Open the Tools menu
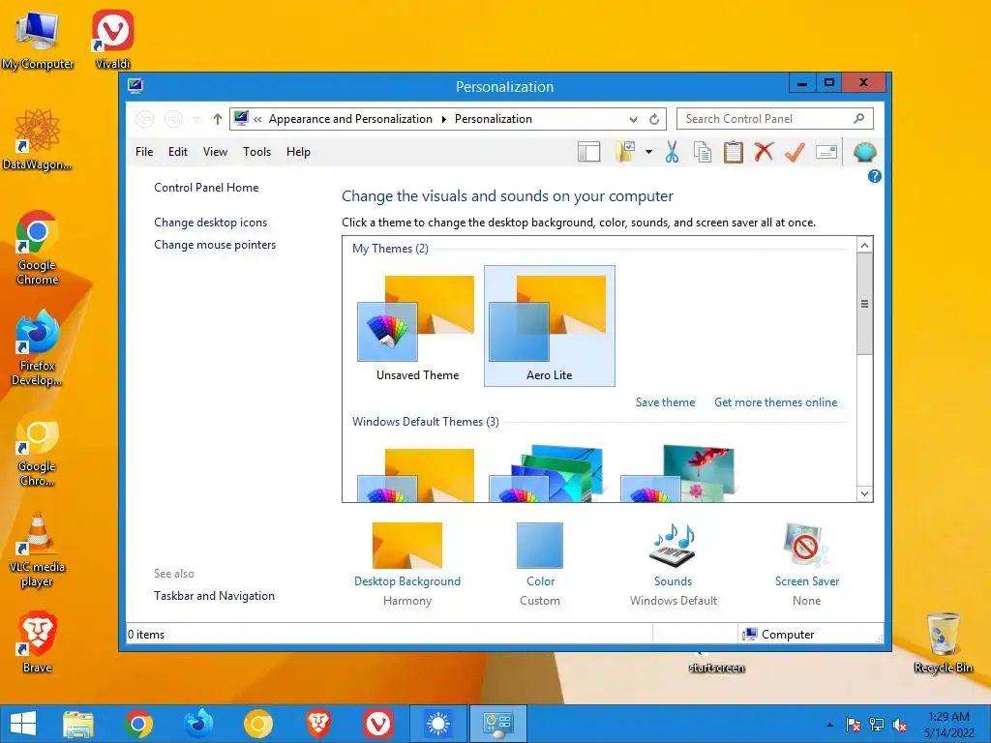 pyautogui.click(x=256, y=152)
